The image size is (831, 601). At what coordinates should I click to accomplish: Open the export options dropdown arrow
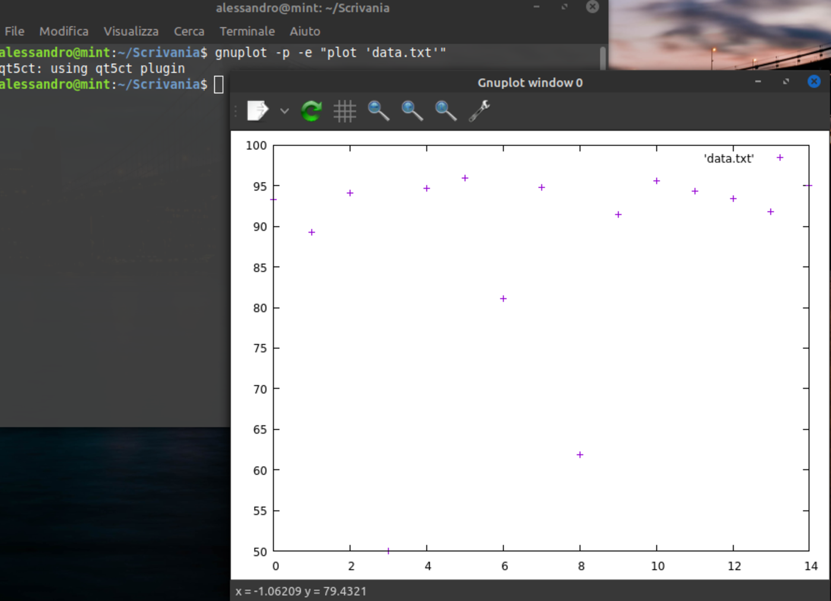click(x=284, y=111)
